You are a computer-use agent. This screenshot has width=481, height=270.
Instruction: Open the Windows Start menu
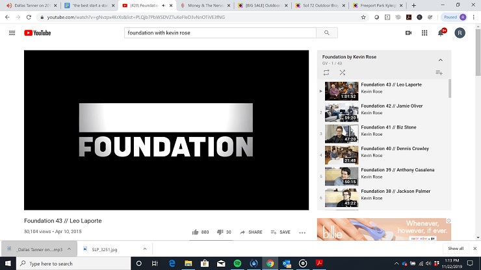(x=8, y=264)
